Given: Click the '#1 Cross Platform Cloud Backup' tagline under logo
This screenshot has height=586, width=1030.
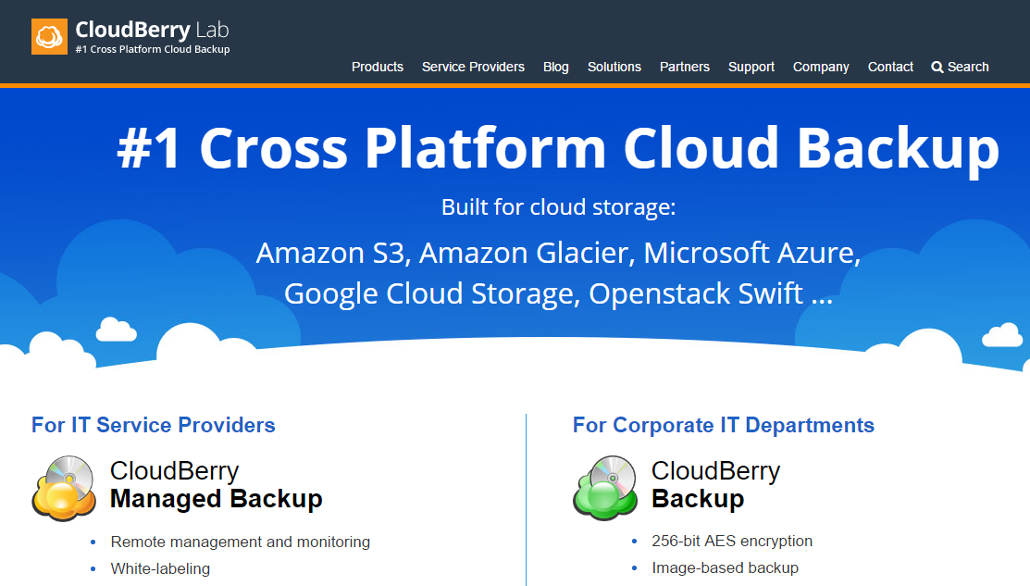Looking at the screenshot, I should click(x=153, y=49).
